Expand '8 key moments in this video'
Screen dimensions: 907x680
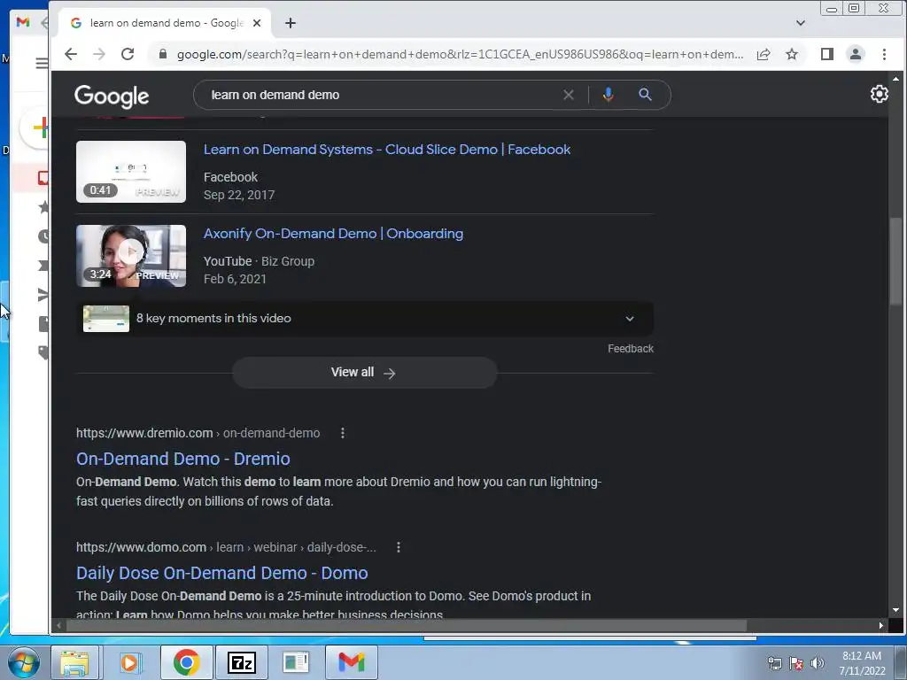[x=365, y=319]
